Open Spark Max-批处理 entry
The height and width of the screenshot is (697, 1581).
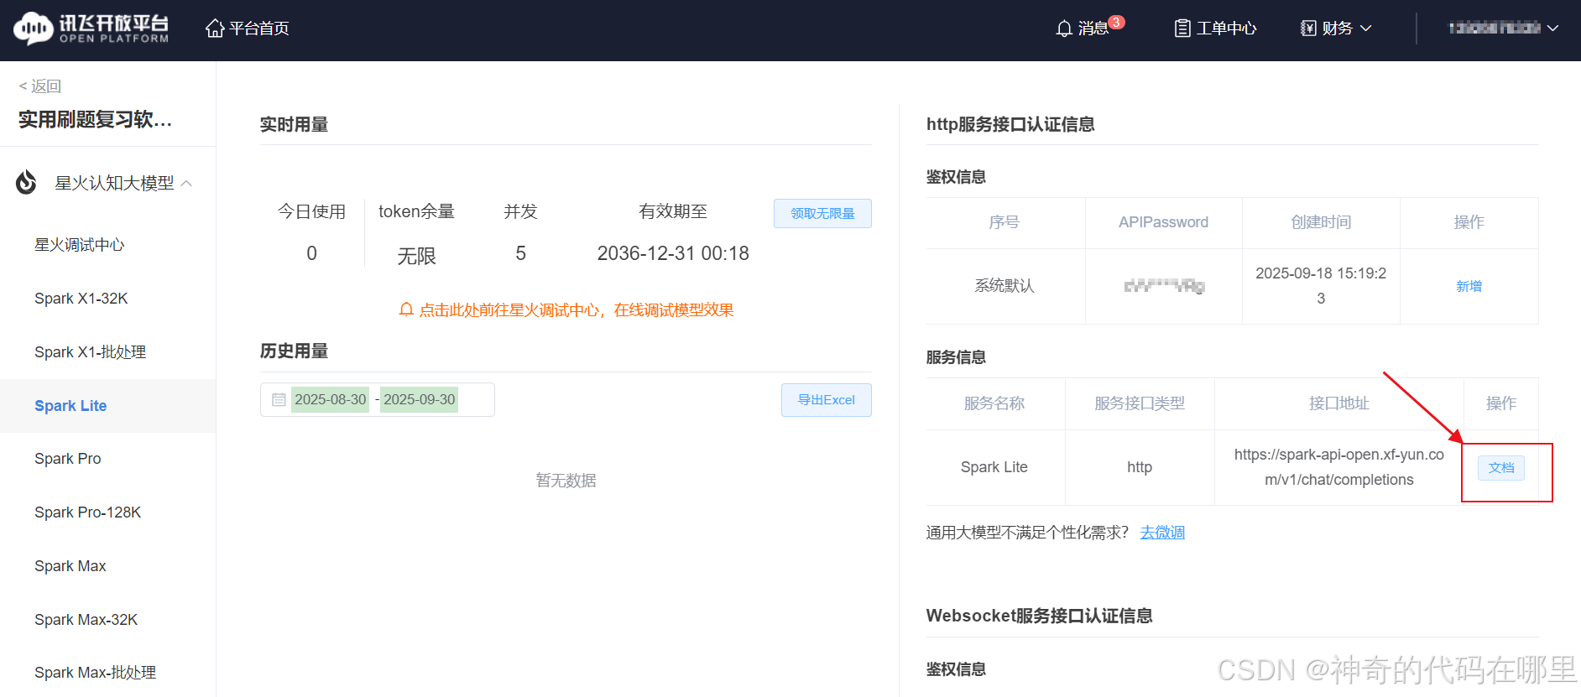[x=96, y=673]
